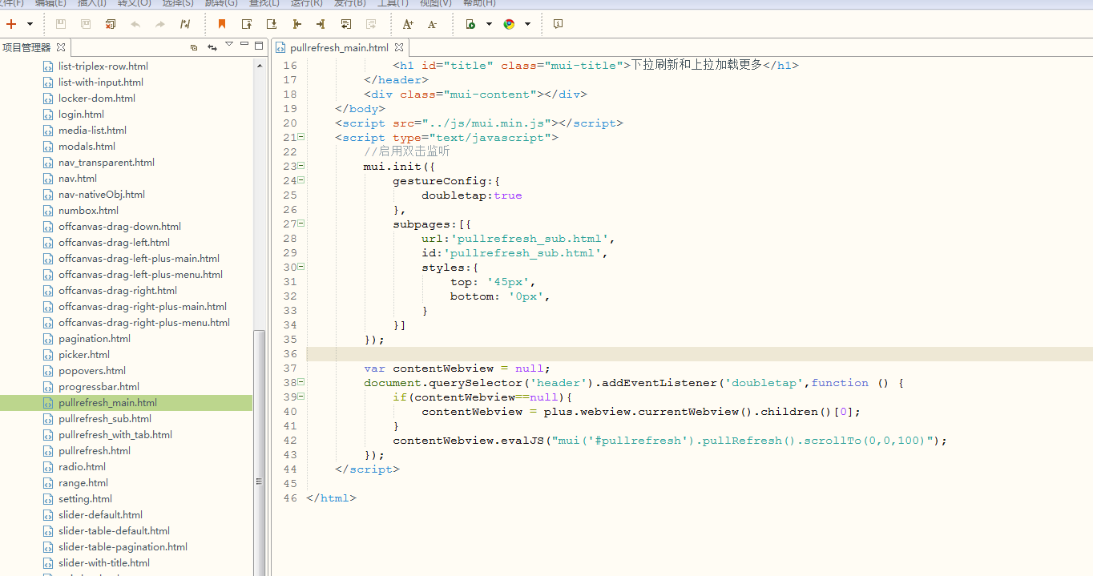The height and width of the screenshot is (576, 1093).
Task: Click the jump-left arrow toolbar icon
Action: click(x=296, y=24)
